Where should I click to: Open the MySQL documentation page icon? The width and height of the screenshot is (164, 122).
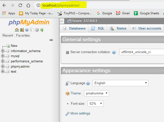[x=32, y=30]
